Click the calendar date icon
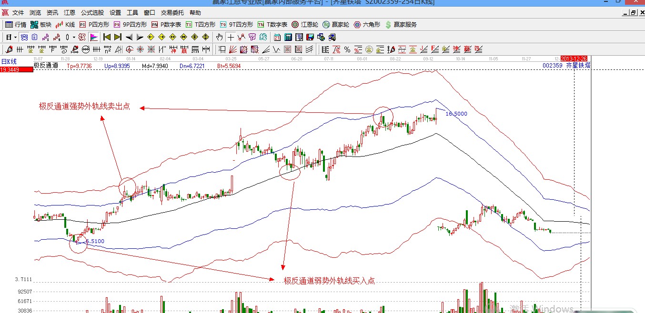 point(277,37)
